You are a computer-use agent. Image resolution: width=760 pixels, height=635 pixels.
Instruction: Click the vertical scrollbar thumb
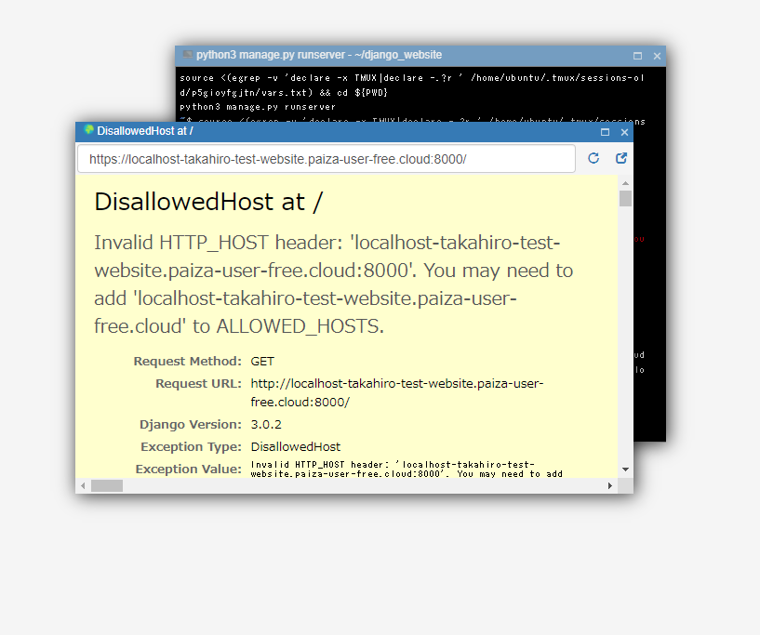625,199
